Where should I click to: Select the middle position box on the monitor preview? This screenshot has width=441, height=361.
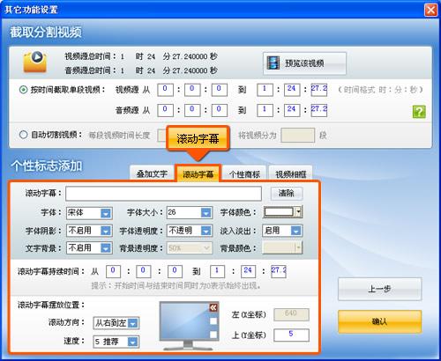[x=213, y=321]
